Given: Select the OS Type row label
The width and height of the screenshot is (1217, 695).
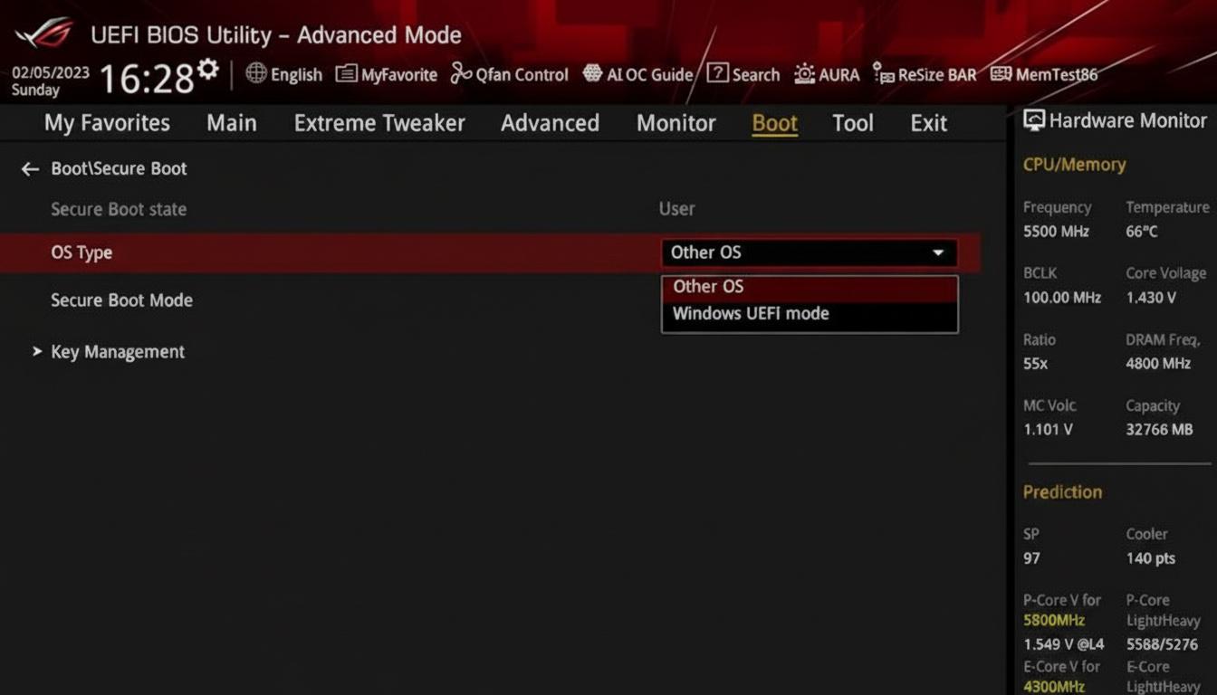Looking at the screenshot, I should pyautogui.click(x=81, y=252).
